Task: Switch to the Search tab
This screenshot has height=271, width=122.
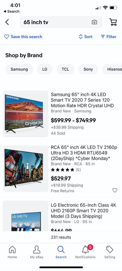Action: coord(61,252)
